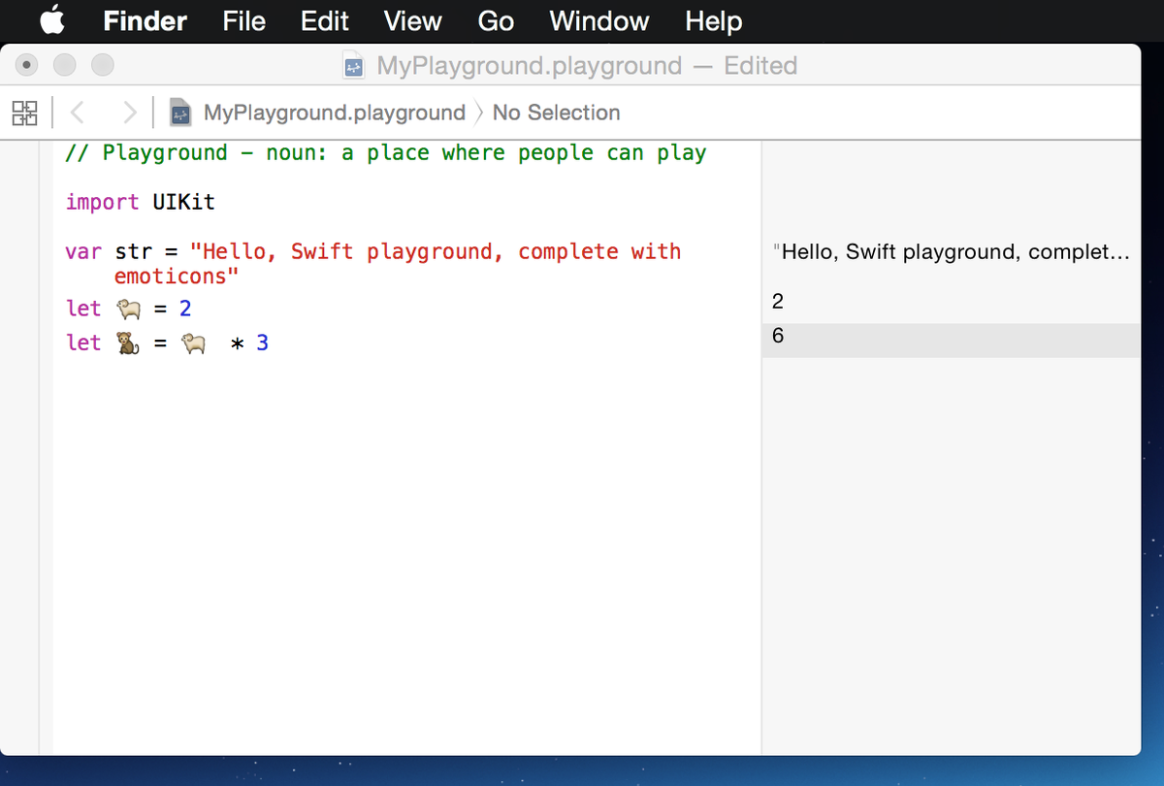The image size is (1164, 786).
Task: Click the playground file icon in jump bar
Action: pyautogui.click(x=180, y=113)
